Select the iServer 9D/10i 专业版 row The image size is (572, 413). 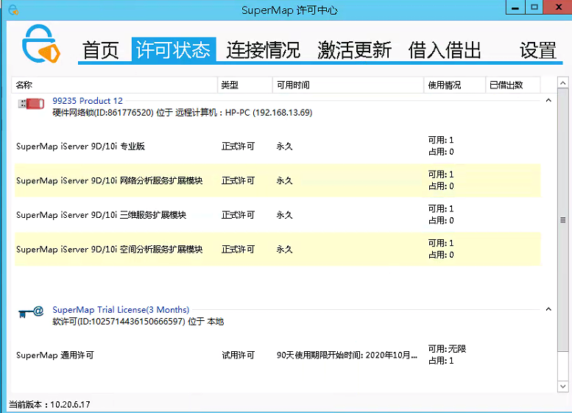pos(278,147)
